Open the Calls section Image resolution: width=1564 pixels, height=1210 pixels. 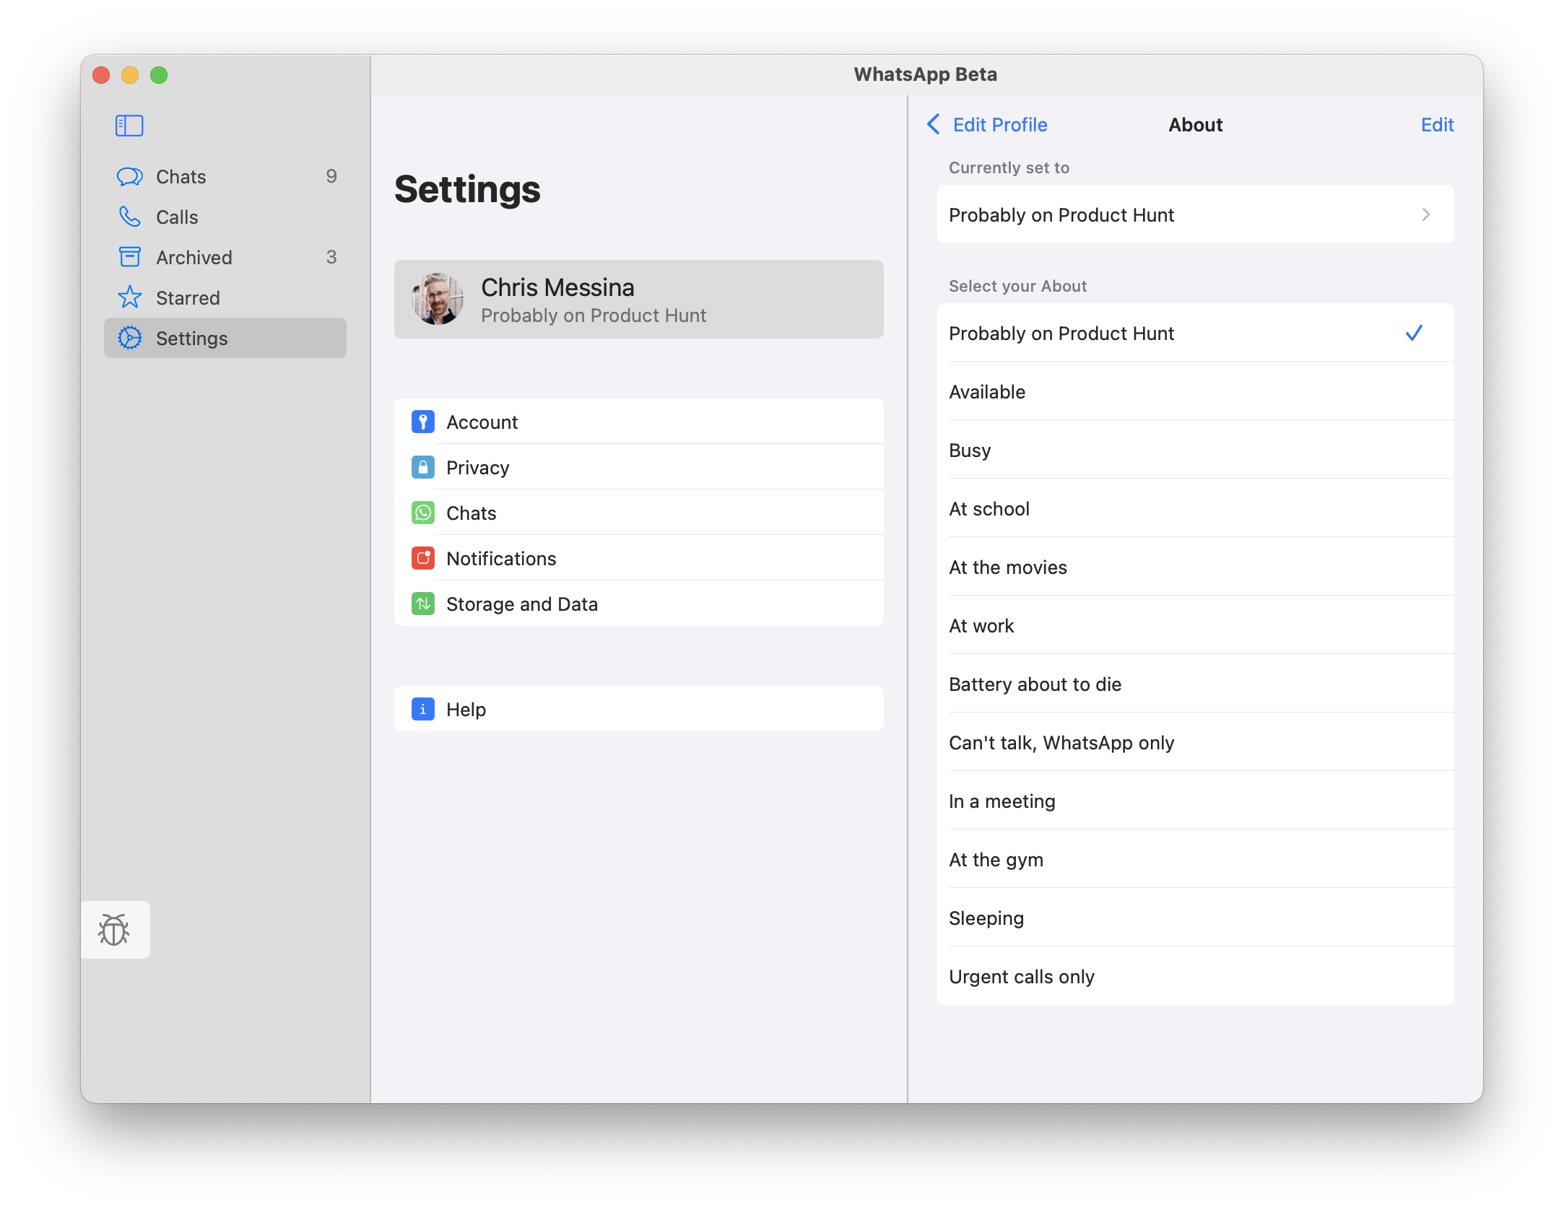[225, 217]
